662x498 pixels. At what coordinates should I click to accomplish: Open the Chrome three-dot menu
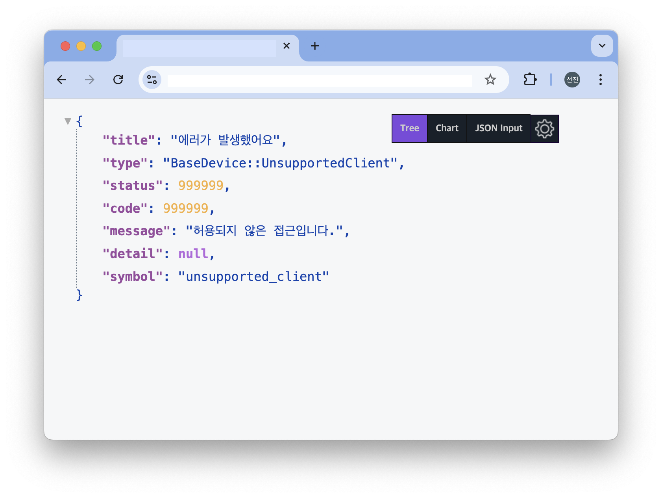coord(600,80)
